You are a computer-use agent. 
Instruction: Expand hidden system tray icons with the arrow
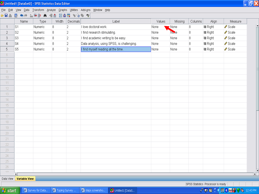(x=219, y=190)
